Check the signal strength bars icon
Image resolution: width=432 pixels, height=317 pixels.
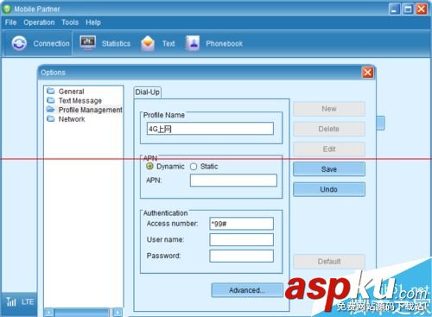[x=11, y=301]
